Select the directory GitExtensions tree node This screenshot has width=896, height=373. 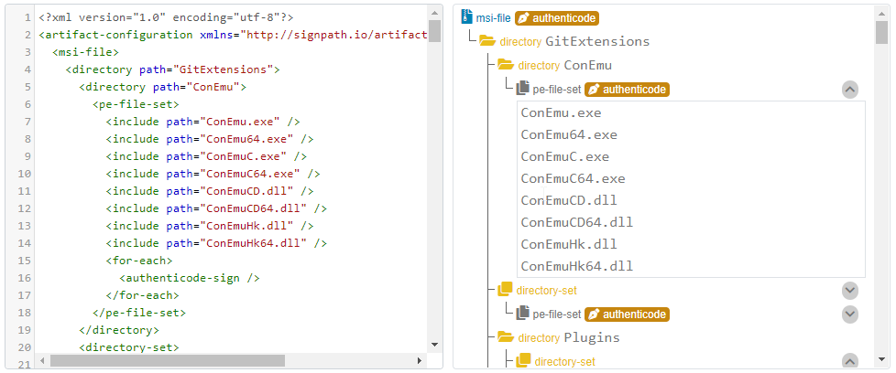pos(574,42)
